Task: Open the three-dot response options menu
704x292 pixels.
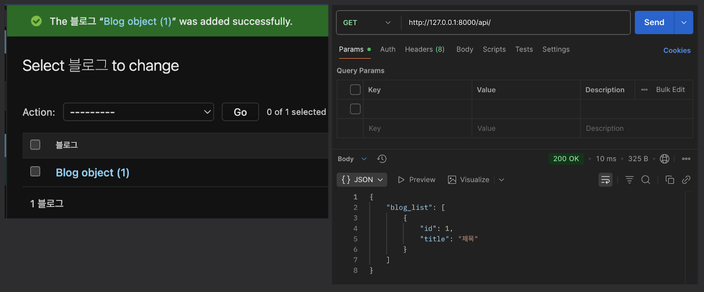Action: (686, 159)
